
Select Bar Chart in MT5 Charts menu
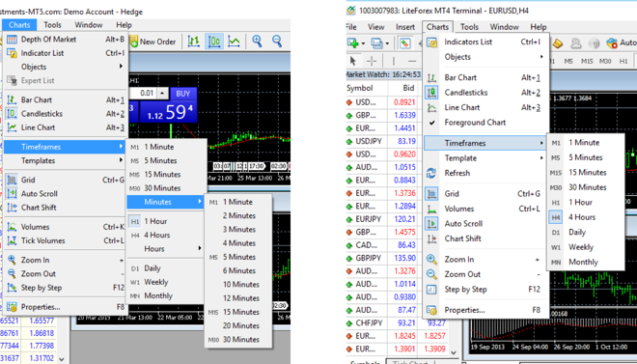pos(65,100)
